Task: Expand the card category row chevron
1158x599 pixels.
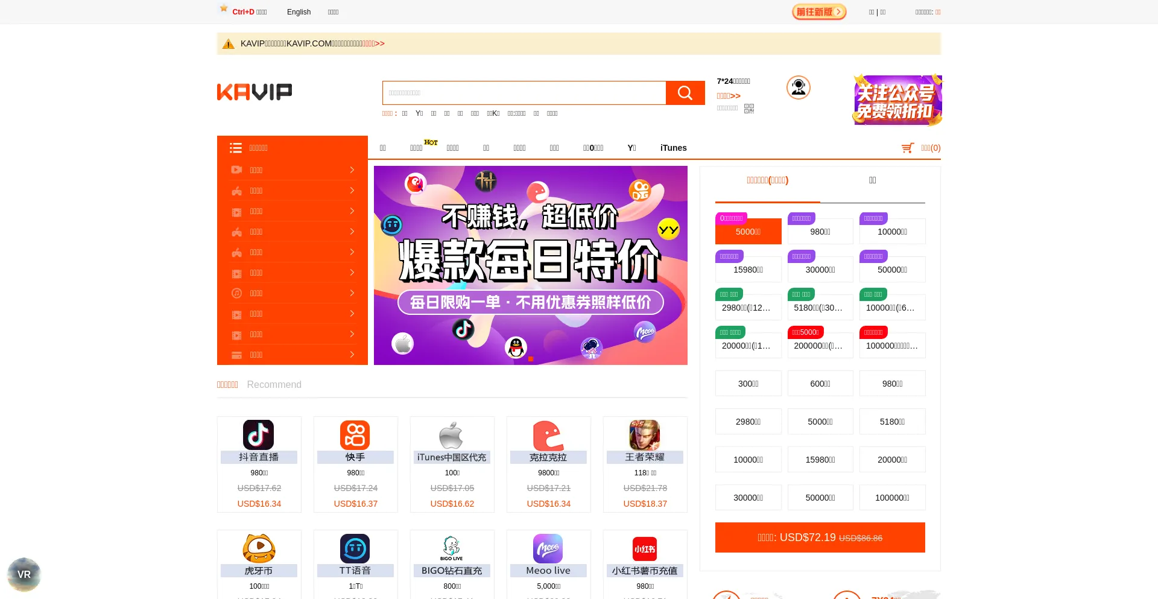Action: tap(352, 355)
